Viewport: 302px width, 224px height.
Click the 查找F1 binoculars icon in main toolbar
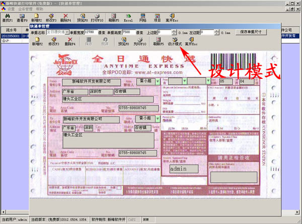[8, 18]
